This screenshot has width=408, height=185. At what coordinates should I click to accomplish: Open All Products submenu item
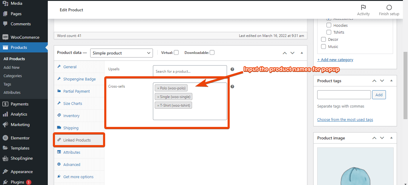(14, 59)
